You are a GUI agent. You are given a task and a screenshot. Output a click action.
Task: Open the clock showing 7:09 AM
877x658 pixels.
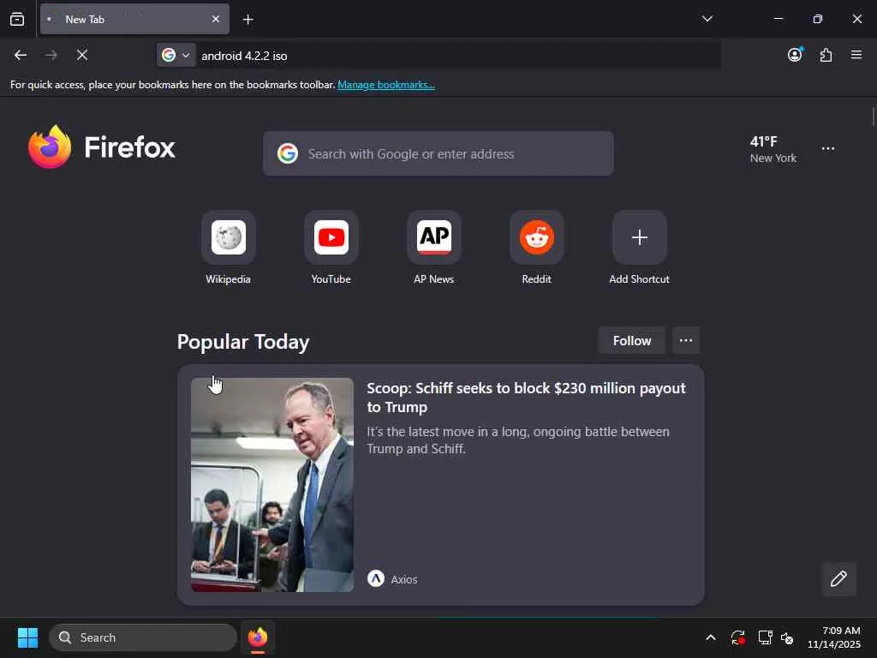tap(834, 637)
